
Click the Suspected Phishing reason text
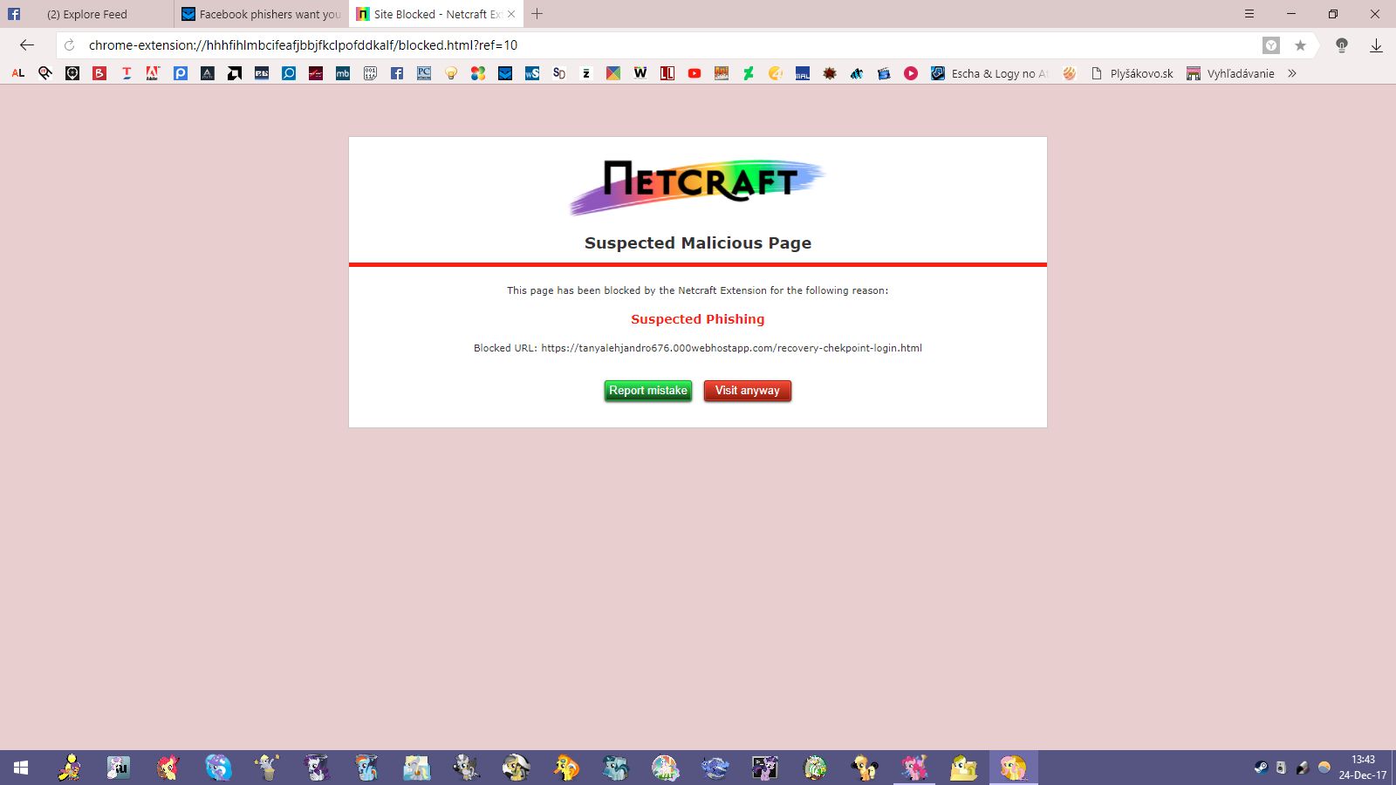698,319
